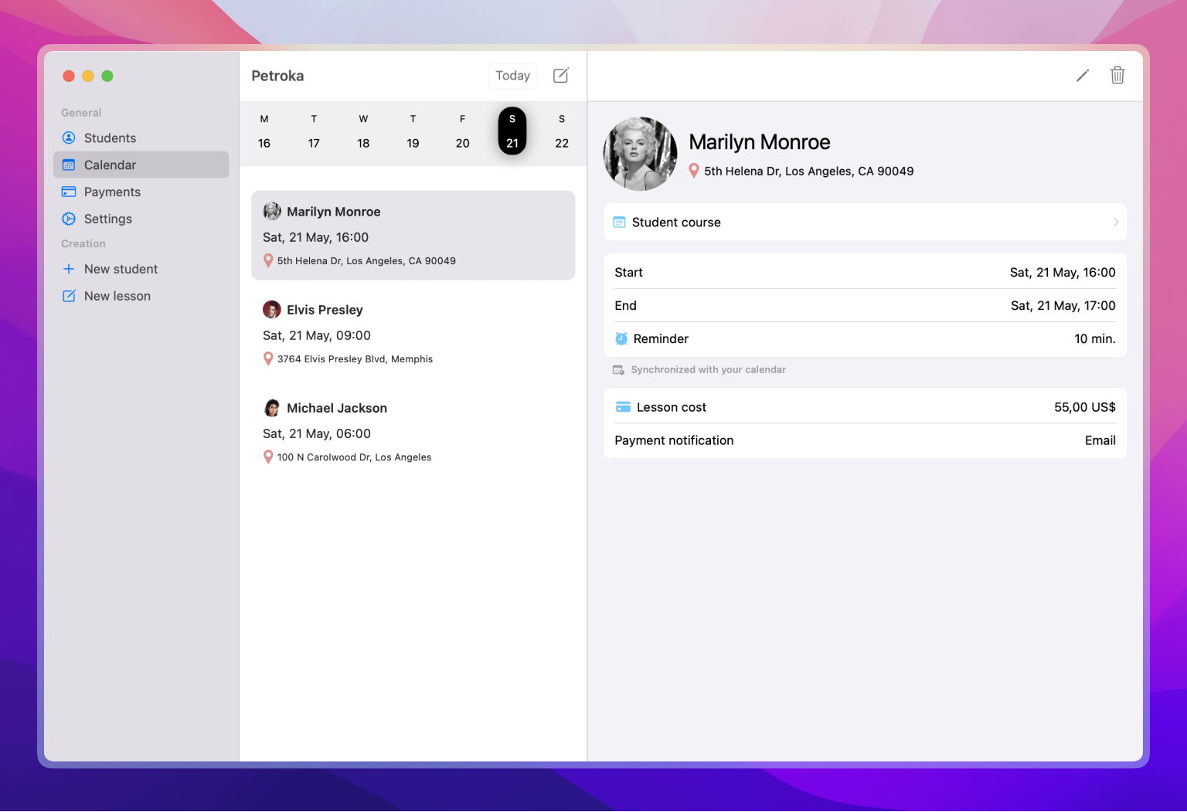Click the location pin for Elvis's address
1187x812 pixels.
pos(268,359)
